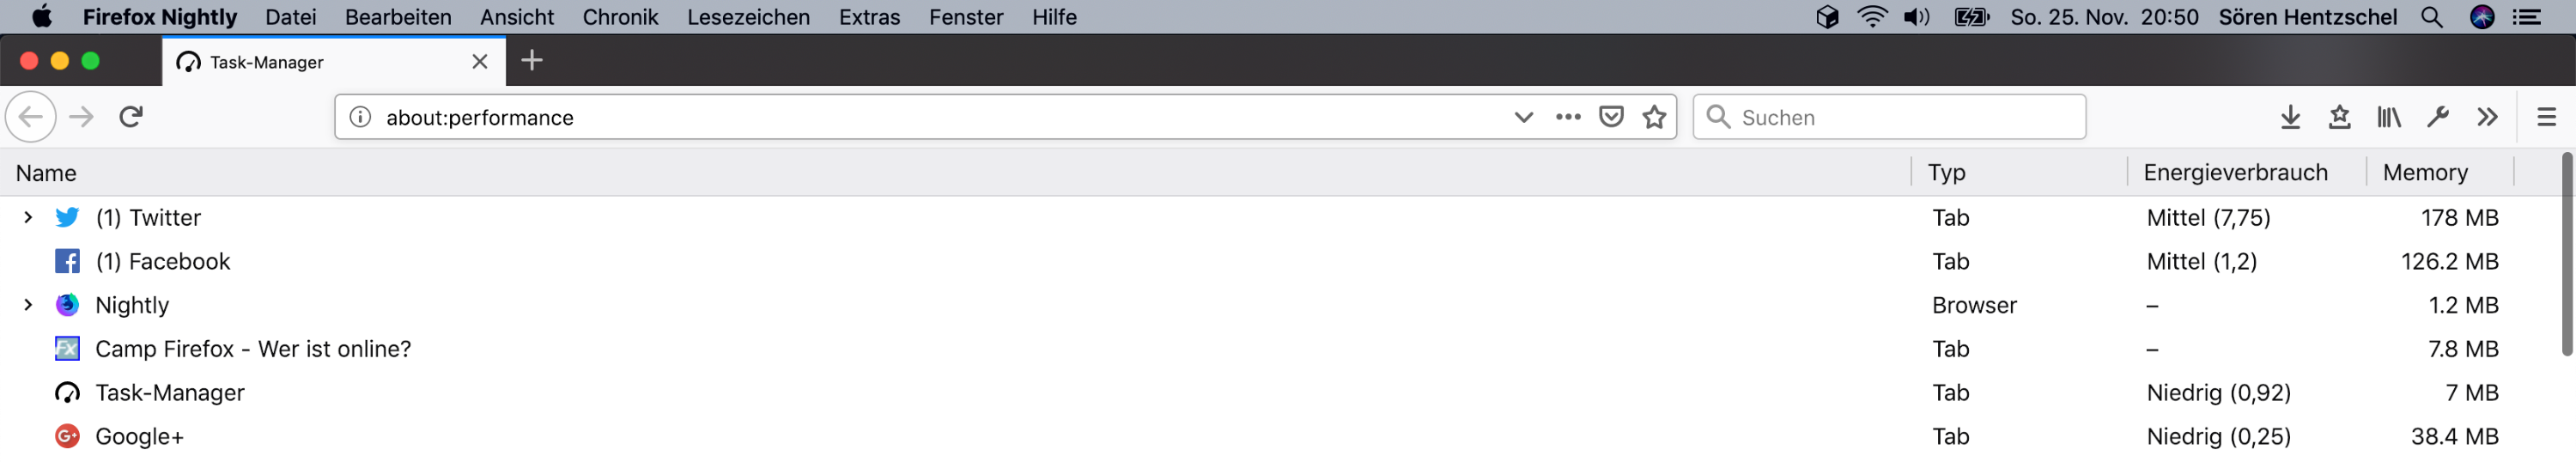Open the Lesezeichen menu
Screen dimensions: 2576x462
(x=748, y=17)
